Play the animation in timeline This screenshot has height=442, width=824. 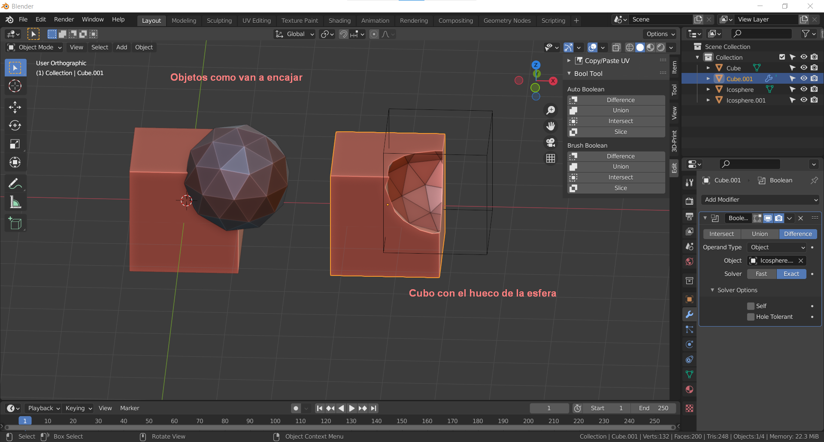point(351,408)
